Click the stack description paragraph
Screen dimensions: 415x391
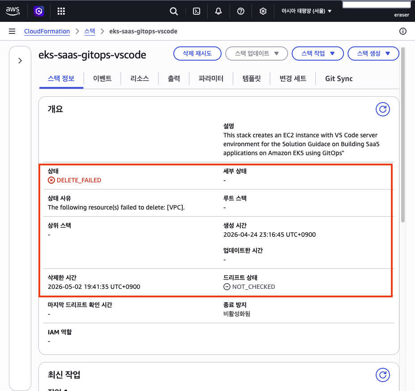tap(301, 144)
